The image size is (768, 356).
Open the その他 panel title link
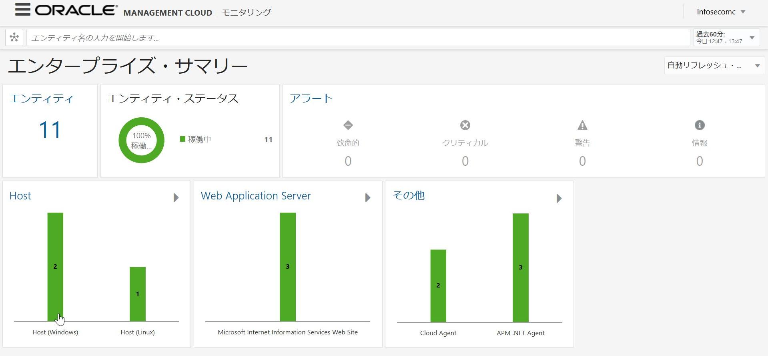pos(409,195)
